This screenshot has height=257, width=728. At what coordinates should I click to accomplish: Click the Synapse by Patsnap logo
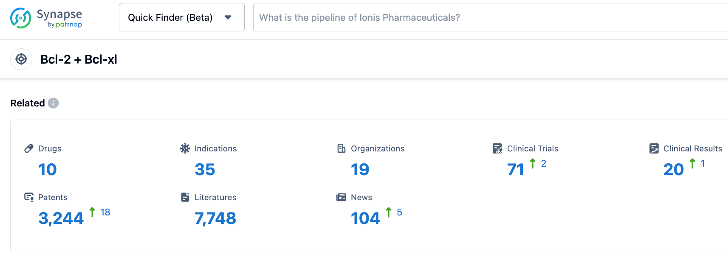pyautogui.click(x=46, y=18)
